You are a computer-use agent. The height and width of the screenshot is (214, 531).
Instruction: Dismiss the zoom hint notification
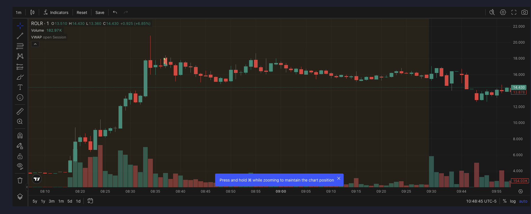pos(339,178)
